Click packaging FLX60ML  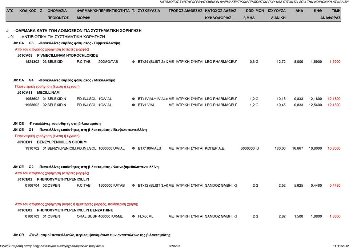[x=145, y=216]
